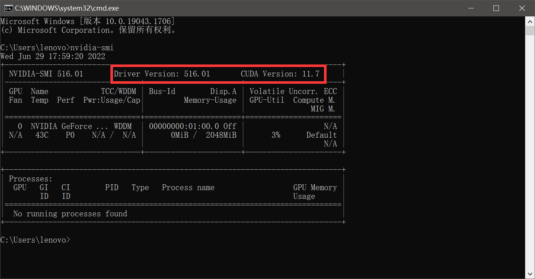
Task: Click the typed command "nvidia-smi"
Action: click(92, 48)
